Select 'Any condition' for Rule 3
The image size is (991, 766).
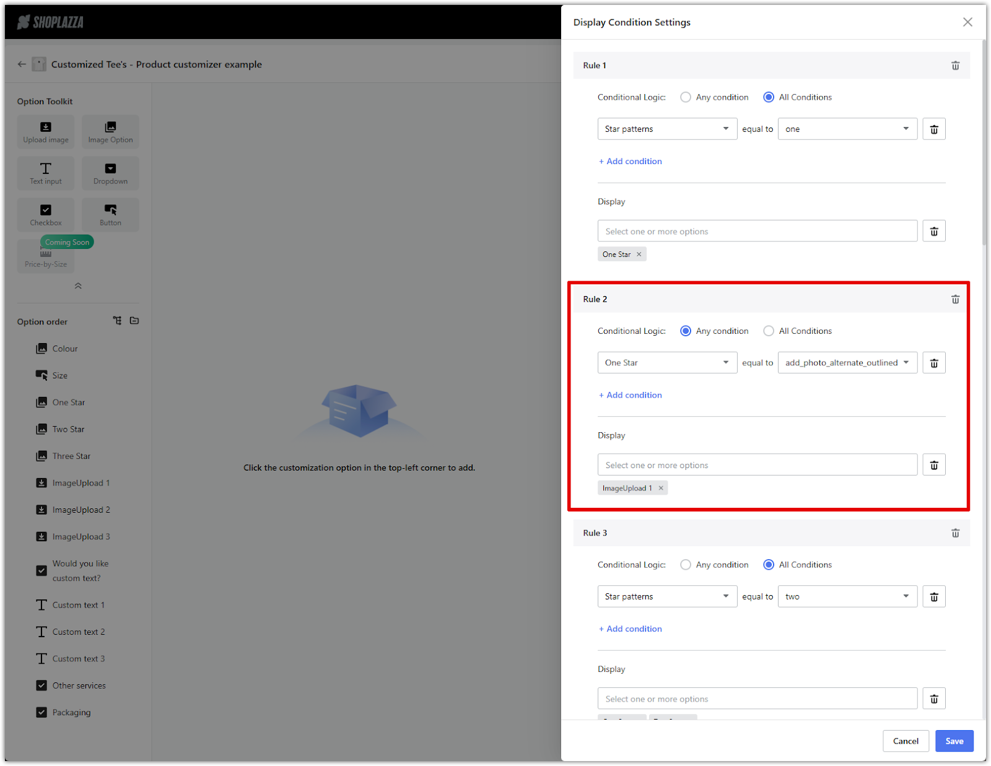686,565
